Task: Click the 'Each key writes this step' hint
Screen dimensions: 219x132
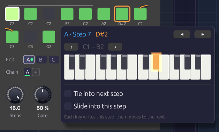Action: [114, 117]
